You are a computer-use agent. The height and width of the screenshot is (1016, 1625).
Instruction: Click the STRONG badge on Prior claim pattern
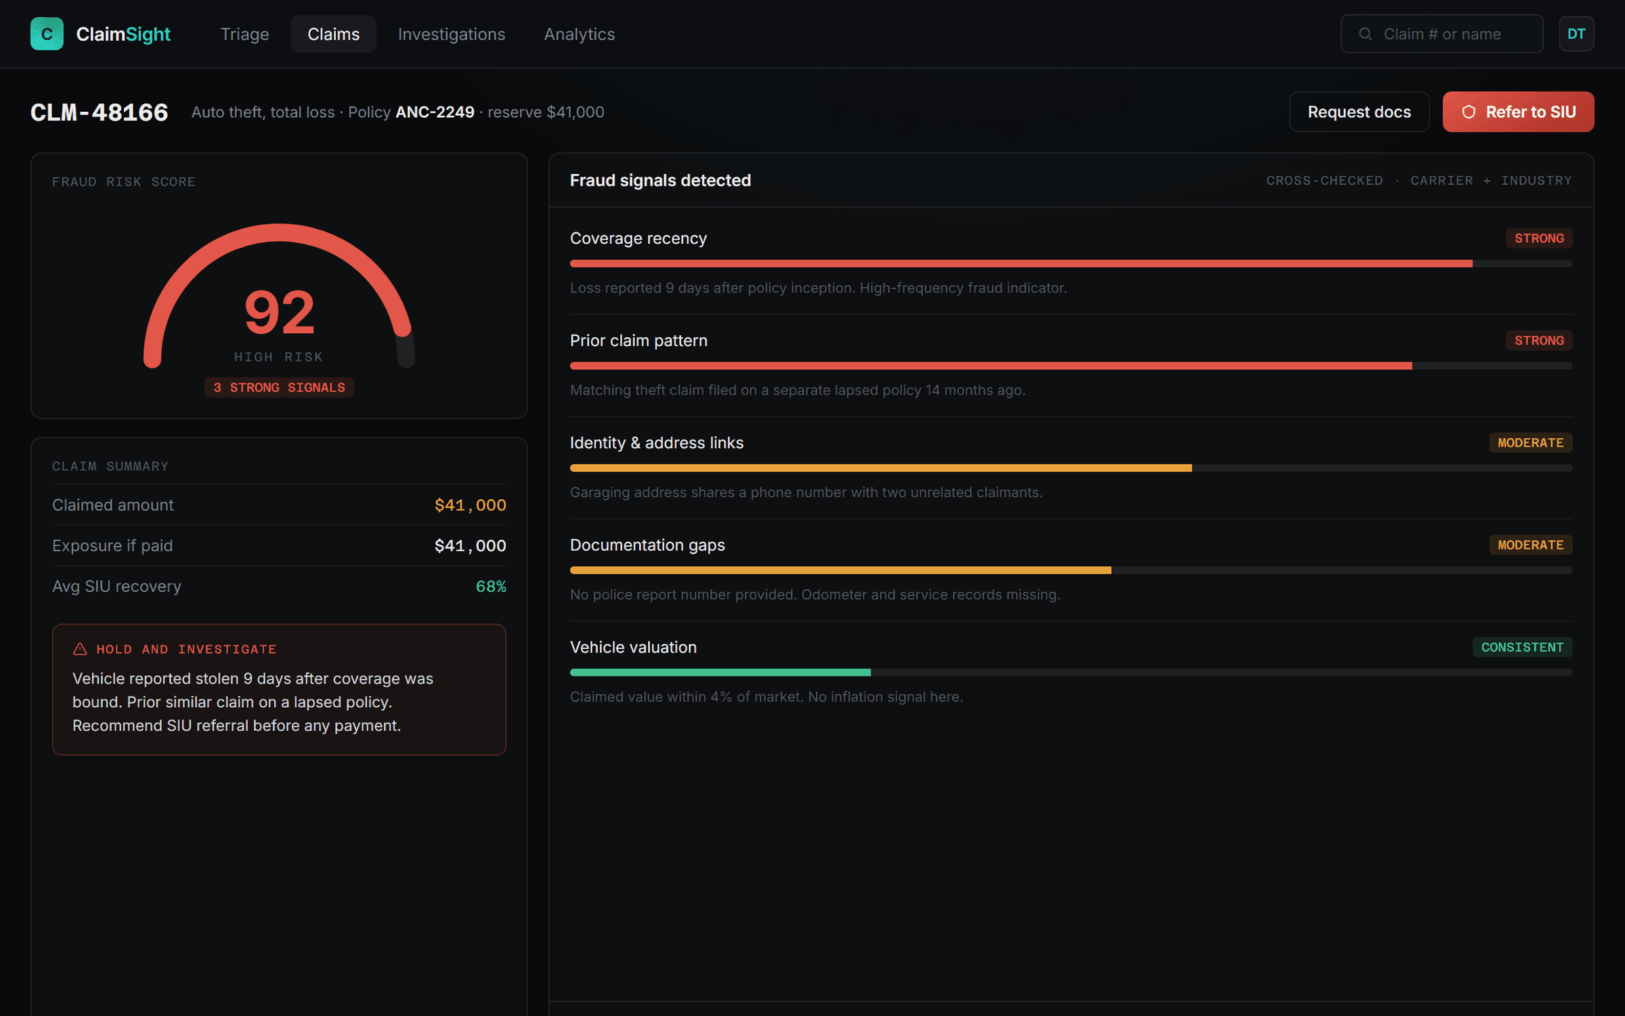[1539, 341]
